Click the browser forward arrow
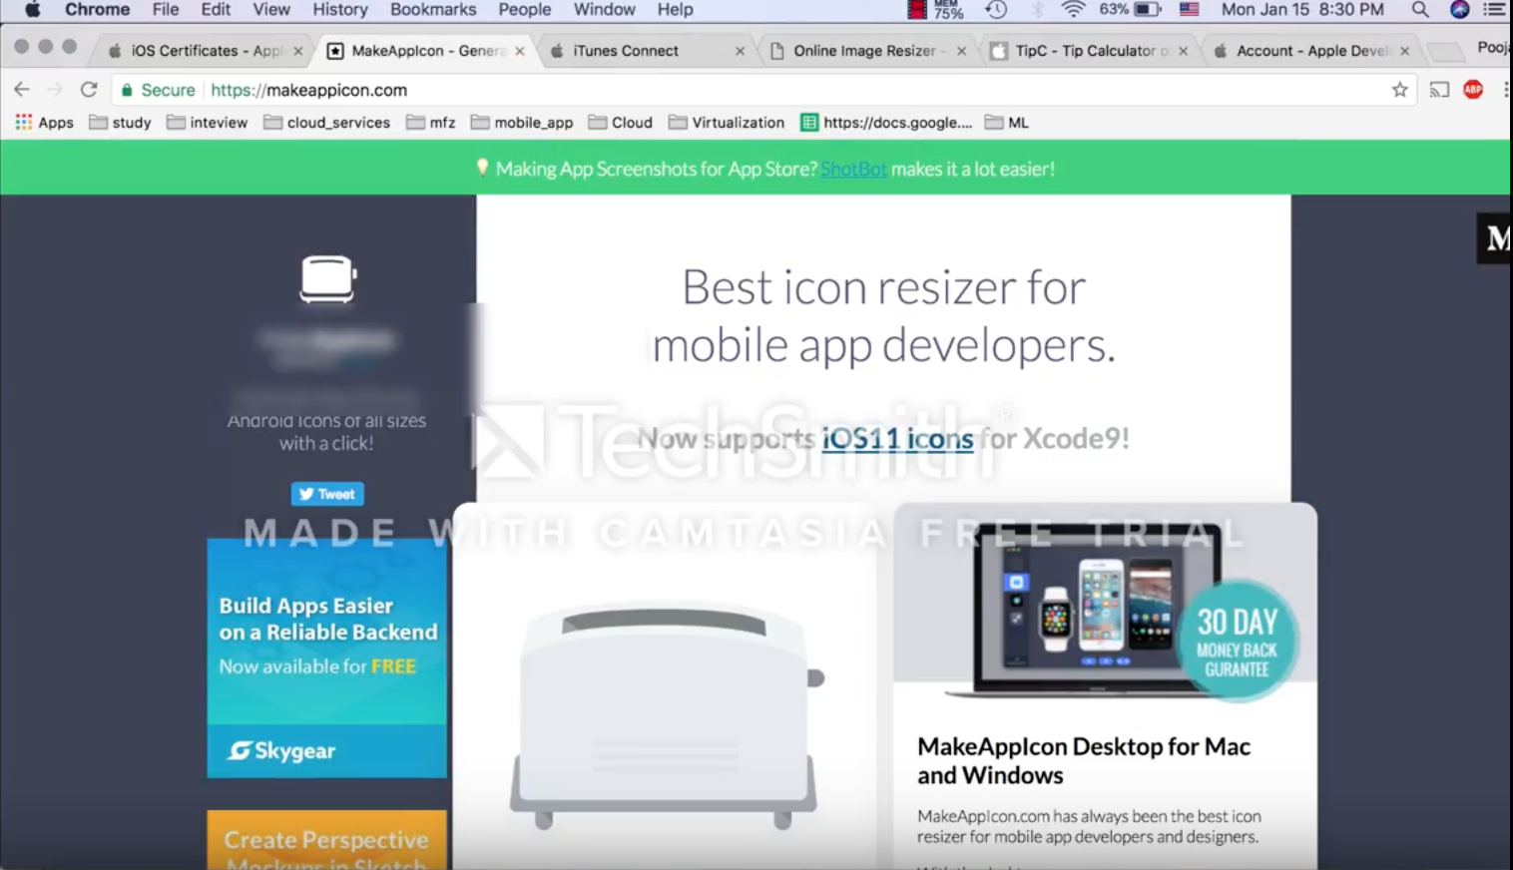 click(x=55, y=90)
